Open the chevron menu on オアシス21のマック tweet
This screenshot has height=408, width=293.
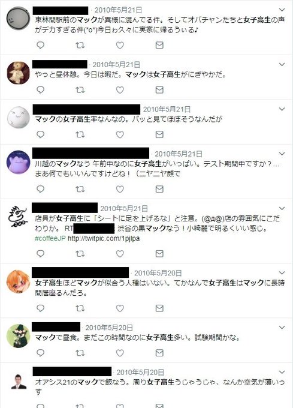282,372
